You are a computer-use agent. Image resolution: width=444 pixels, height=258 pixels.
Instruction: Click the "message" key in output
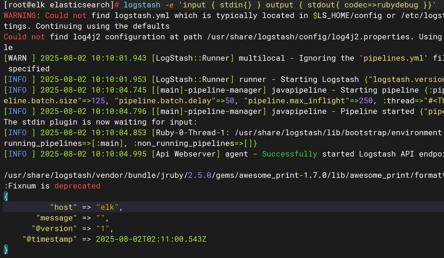click(x=57, y=218)
